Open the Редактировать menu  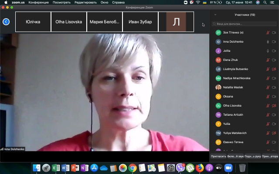coord(85,3)
